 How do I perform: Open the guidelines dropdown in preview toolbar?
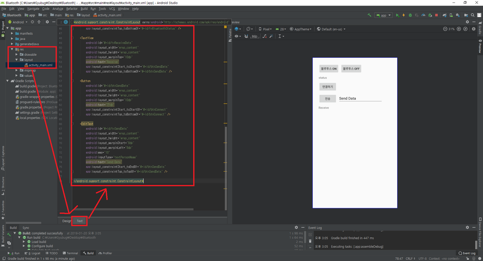(x=281, y=36)
